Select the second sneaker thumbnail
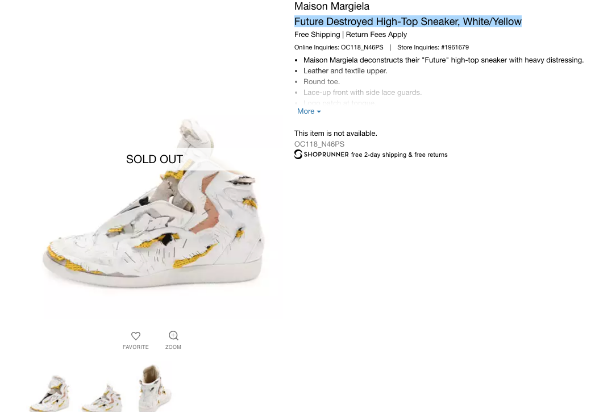Viewport: 595px width, 412px height. (x=102, y=396)
